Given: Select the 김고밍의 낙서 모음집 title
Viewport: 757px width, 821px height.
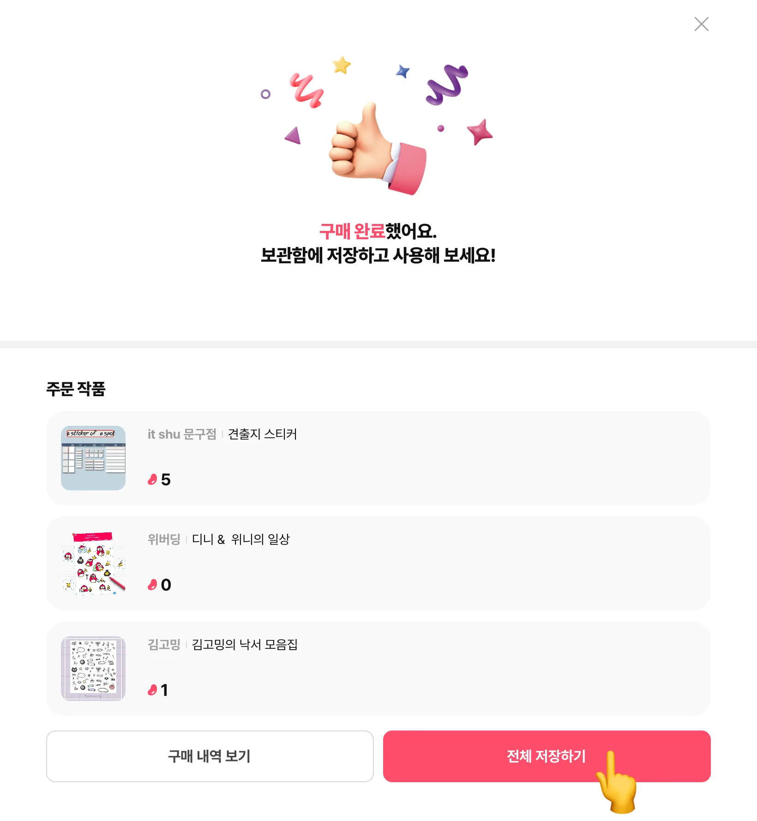Looking at the screenshot, I should (245, 645).
